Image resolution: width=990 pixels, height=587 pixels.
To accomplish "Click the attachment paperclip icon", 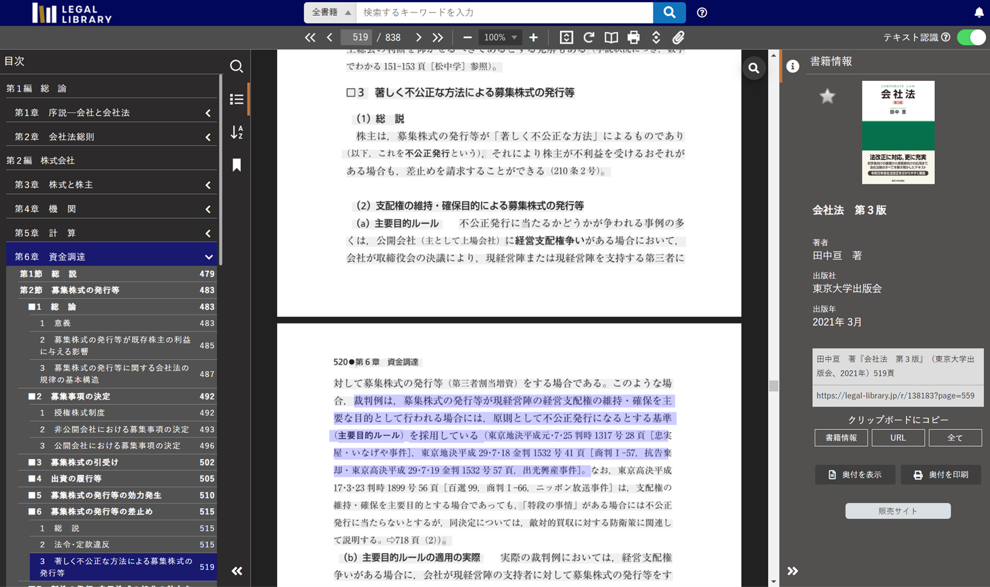I will tap(678, 37).
